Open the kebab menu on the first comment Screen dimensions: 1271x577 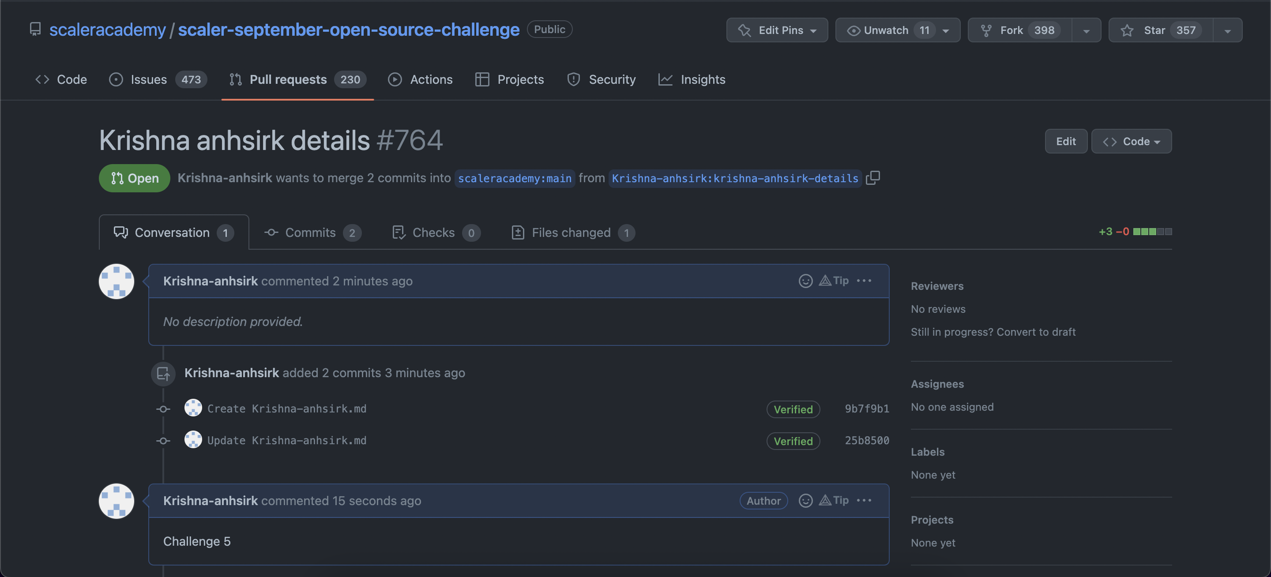point(864,281)
